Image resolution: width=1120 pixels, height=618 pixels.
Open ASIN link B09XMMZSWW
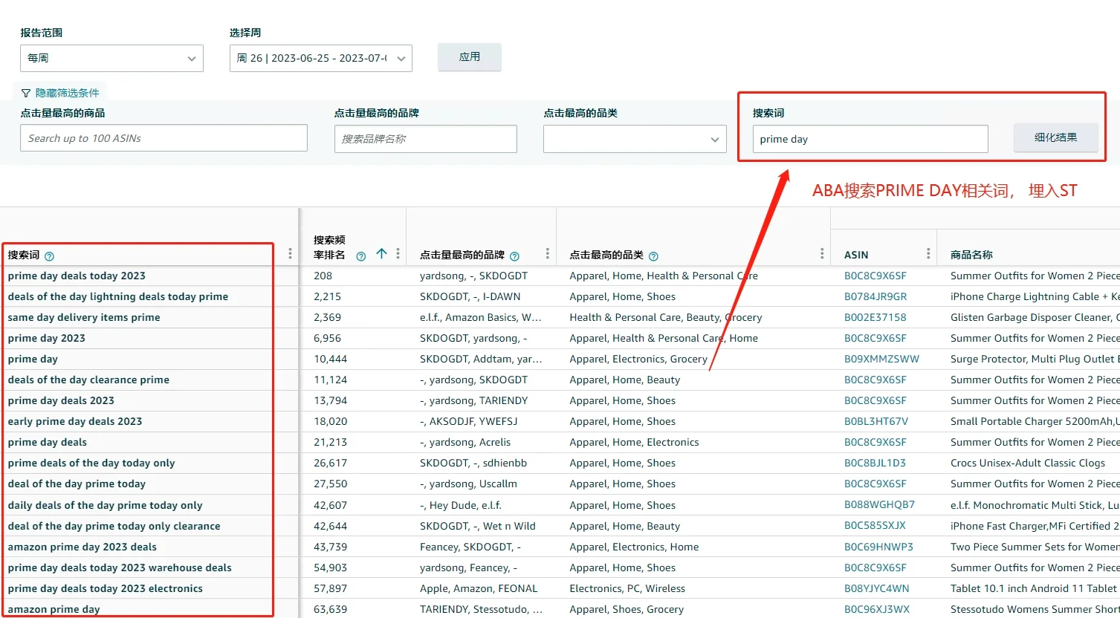(x=881, y=359)
